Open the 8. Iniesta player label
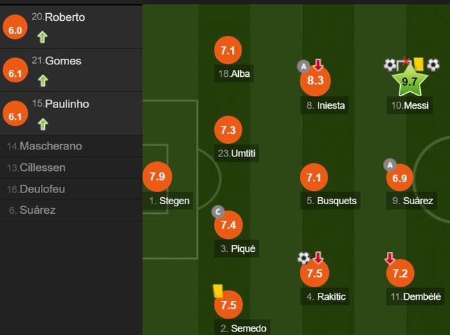Image resolution: width=450 pixels, height=335 pixels. (x=324, y=105)
